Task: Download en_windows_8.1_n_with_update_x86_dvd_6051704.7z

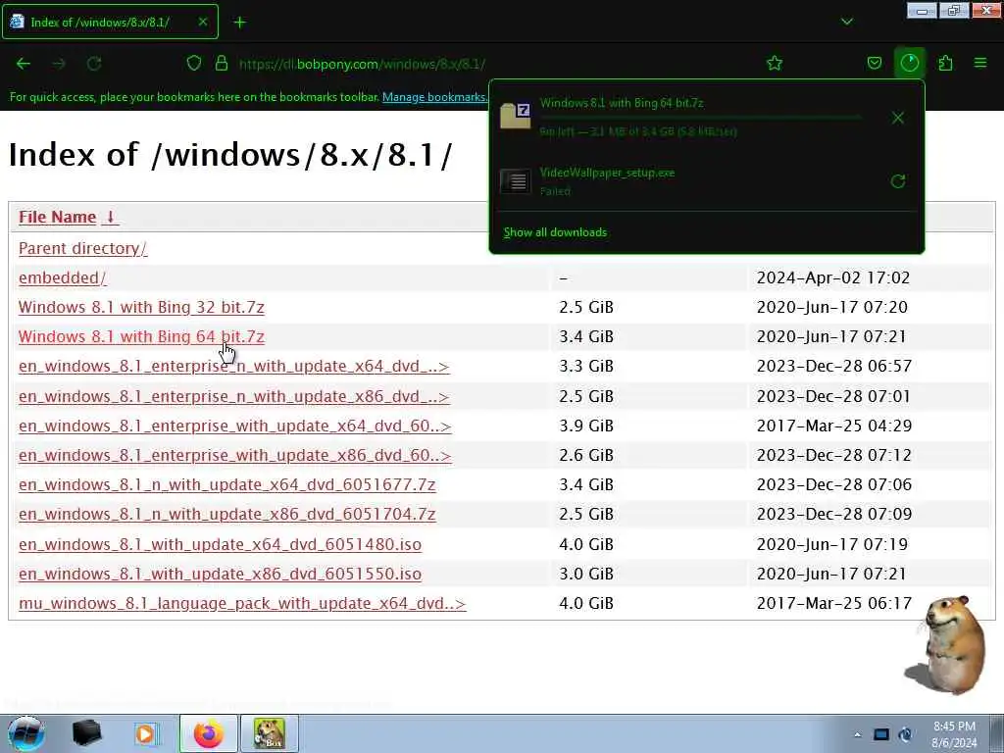Action: 226,514
